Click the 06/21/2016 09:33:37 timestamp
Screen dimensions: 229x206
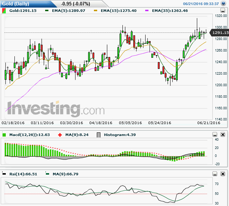coord(201,4)
